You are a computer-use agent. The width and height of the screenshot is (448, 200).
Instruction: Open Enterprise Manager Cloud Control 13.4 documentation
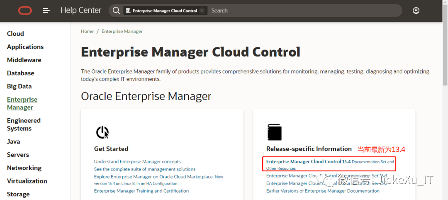(308, 161)
